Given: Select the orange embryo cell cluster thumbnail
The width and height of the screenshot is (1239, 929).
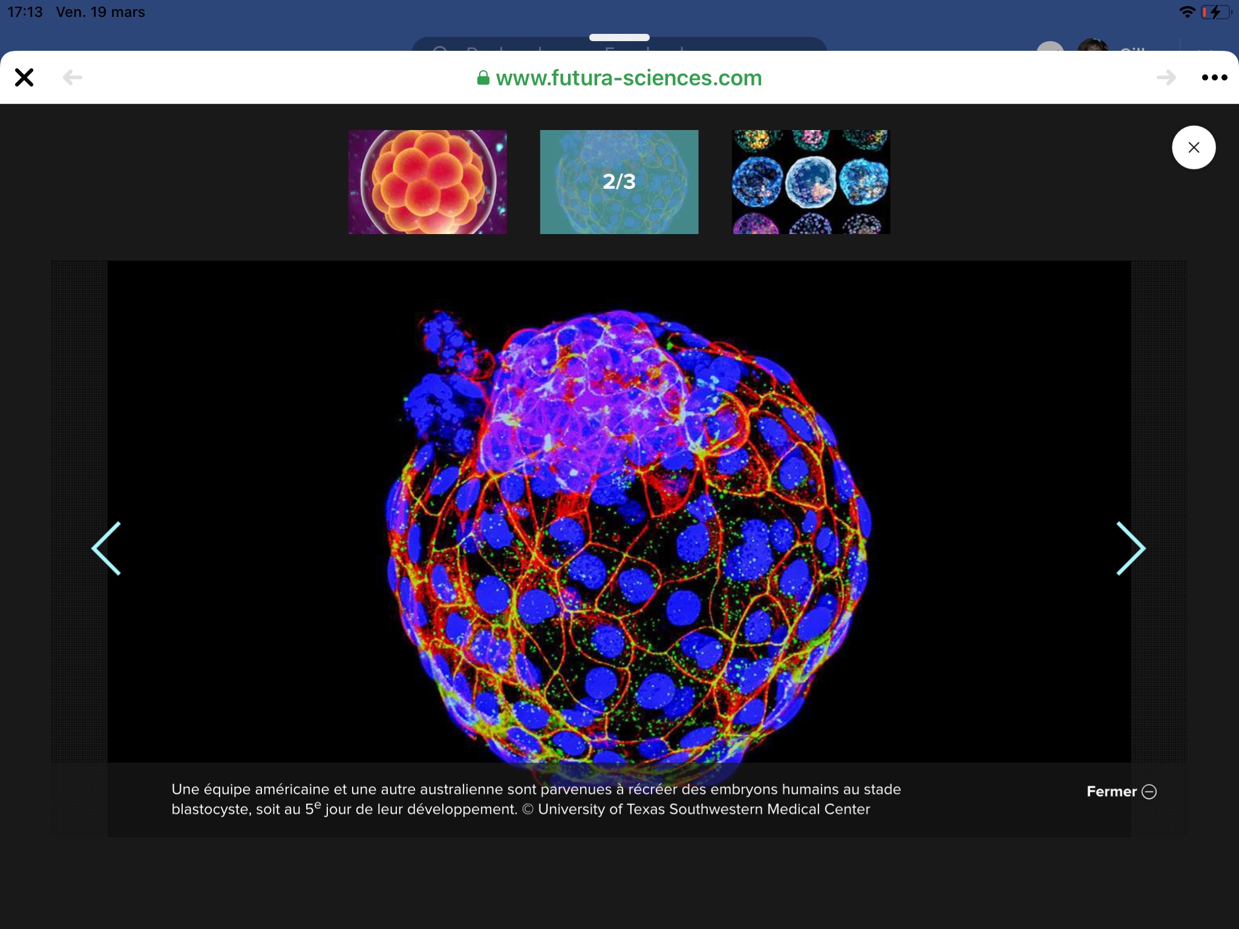Looking at the screenshot, I should click(427, 181).
